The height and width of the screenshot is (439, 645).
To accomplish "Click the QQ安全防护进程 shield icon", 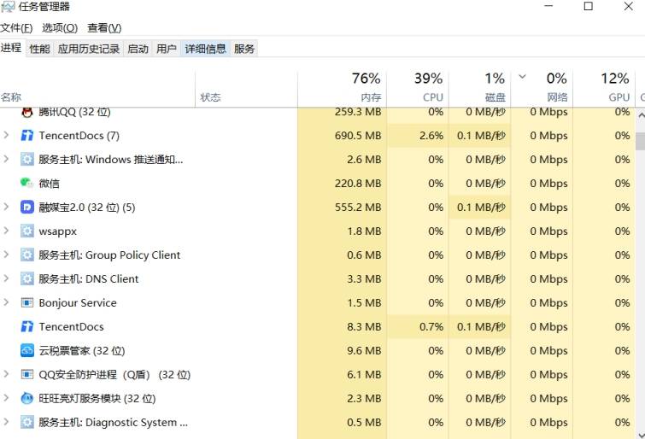I will click(x=27, y=375).
